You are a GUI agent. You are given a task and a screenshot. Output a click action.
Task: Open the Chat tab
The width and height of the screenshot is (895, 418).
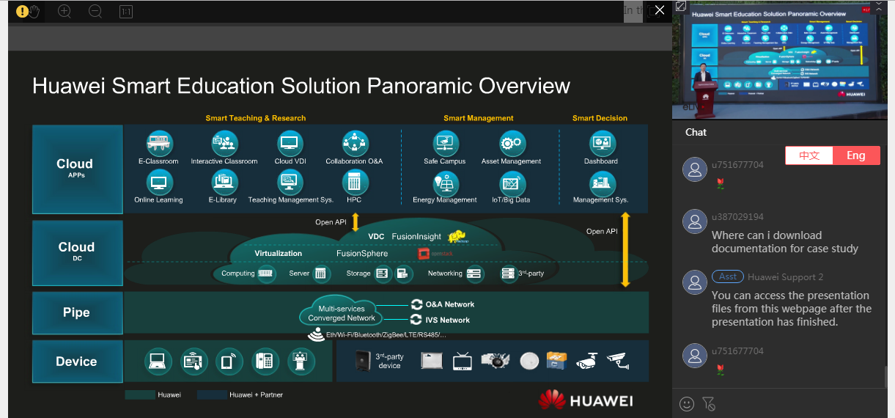[696, 132]
